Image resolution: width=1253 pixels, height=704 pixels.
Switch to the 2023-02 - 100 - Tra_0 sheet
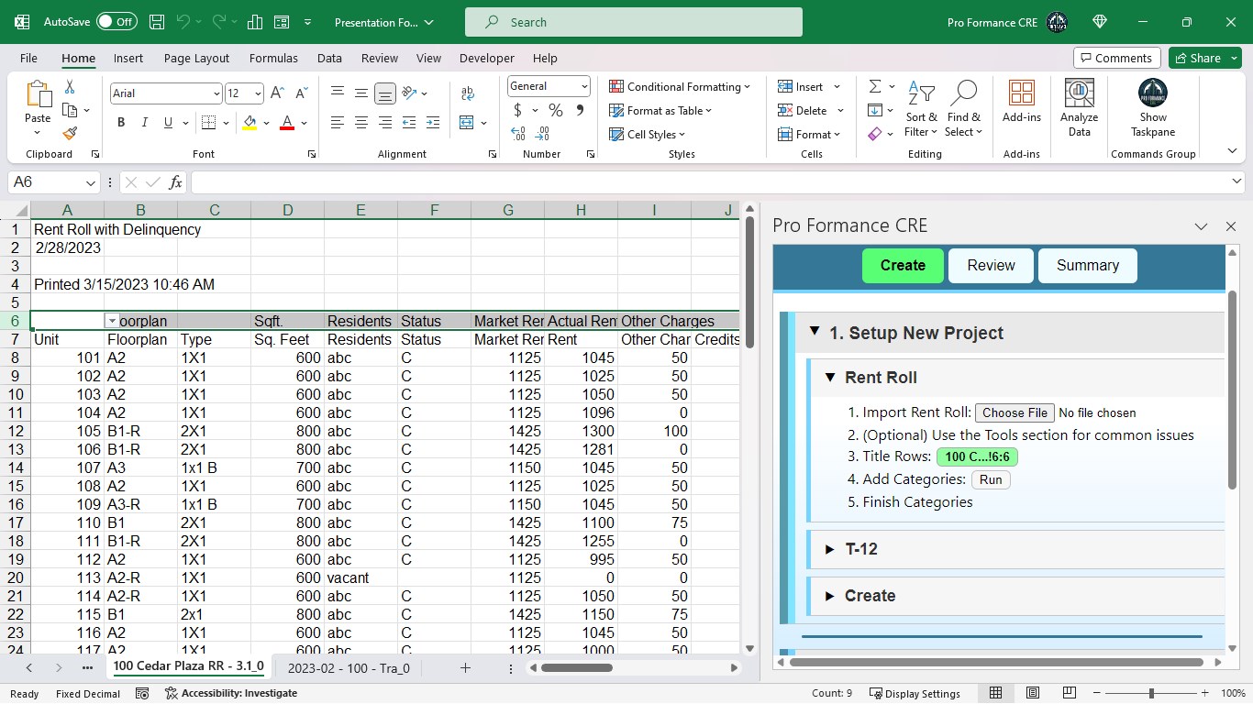349,668
